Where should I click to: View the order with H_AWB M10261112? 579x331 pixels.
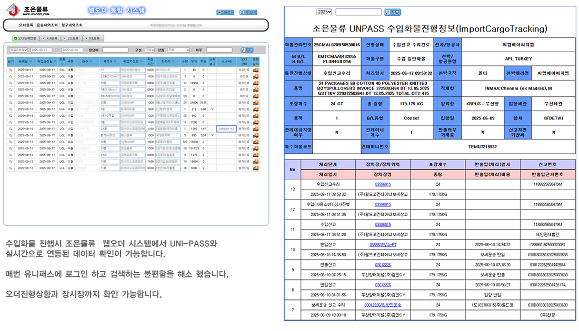click(11, 129)
